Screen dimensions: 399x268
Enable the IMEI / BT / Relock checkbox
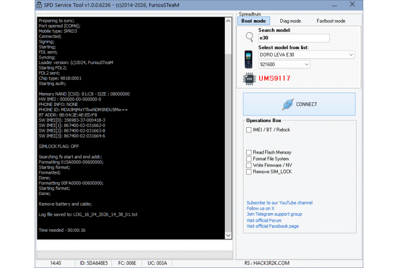(249, 130)
